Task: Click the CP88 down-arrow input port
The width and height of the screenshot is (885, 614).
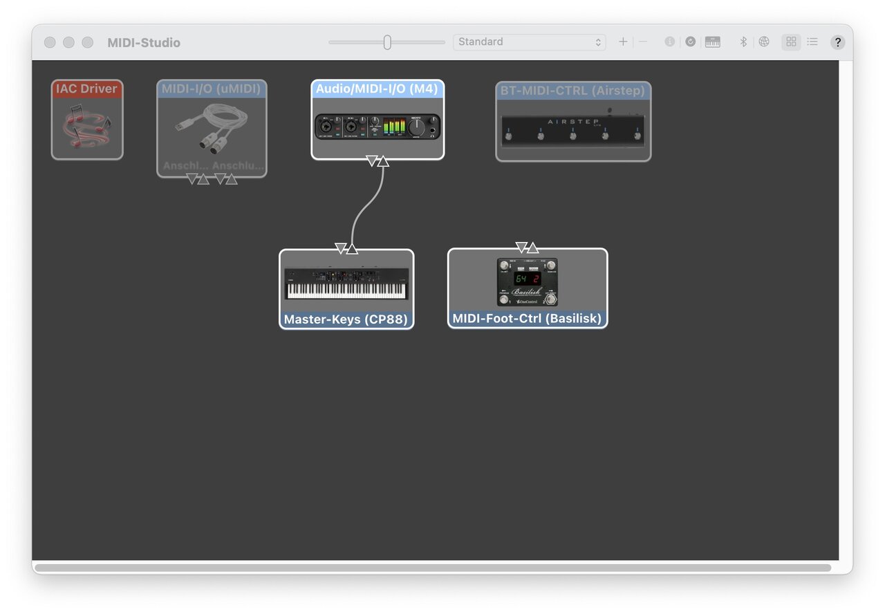Action: (x=340, y=248)
